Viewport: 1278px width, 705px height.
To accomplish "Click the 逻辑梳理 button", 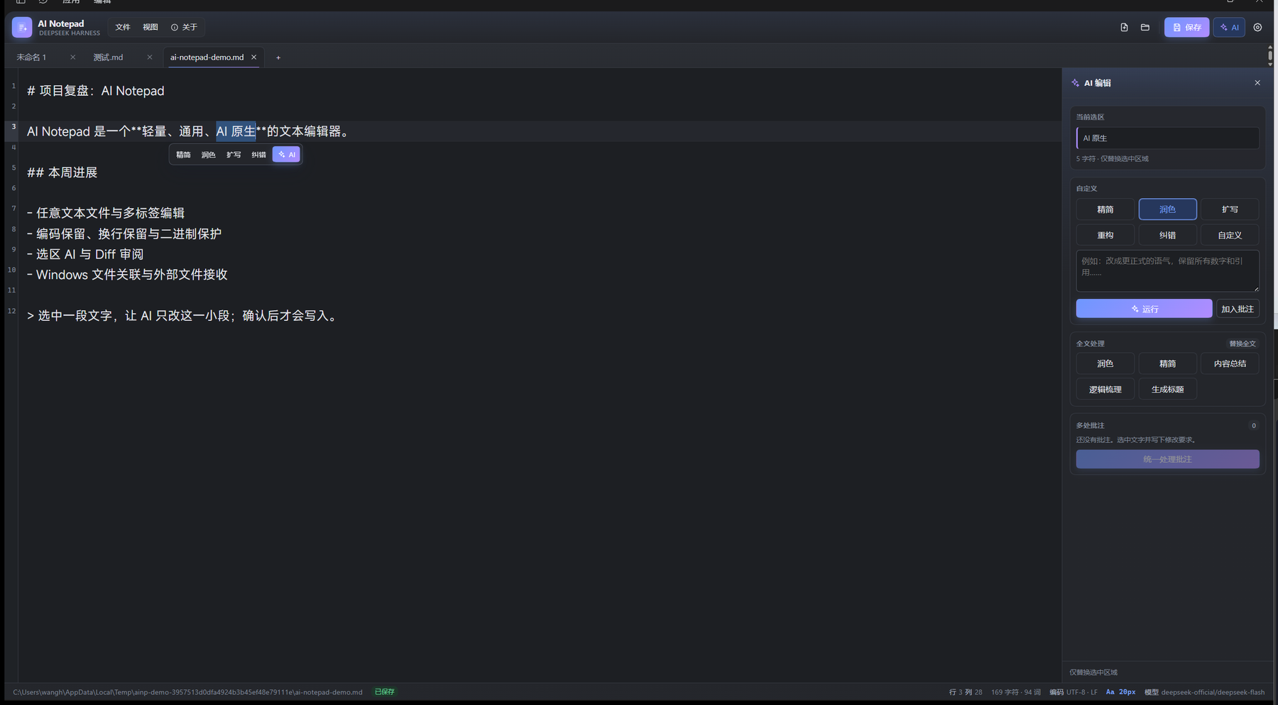I will pyautogui.click(x=1105, y=390).
